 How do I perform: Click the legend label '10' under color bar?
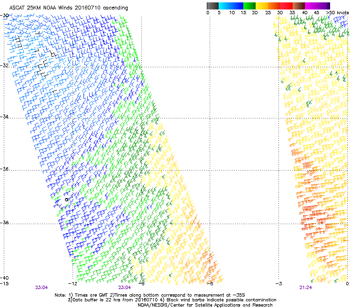232,13
